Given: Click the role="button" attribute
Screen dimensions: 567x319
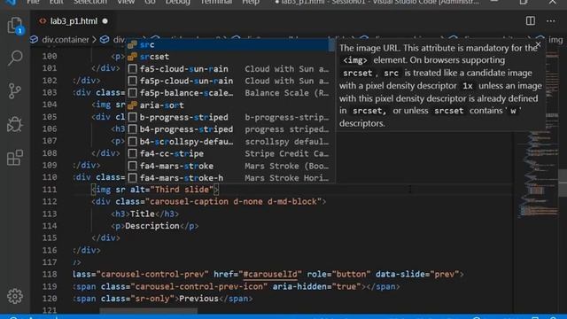Looking at the screenshot, I should [338, 274].
